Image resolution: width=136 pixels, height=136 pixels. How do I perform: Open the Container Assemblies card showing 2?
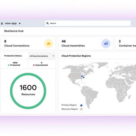[126, 44]
